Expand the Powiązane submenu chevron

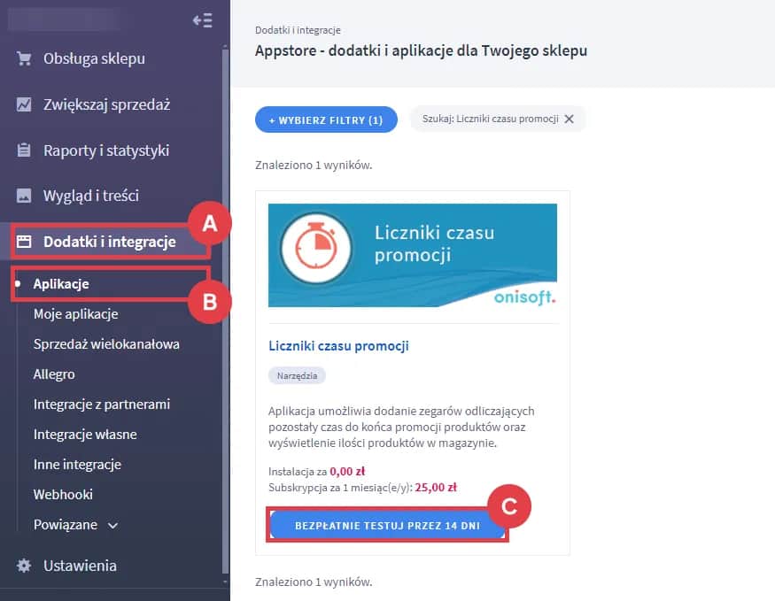[112, 526]
